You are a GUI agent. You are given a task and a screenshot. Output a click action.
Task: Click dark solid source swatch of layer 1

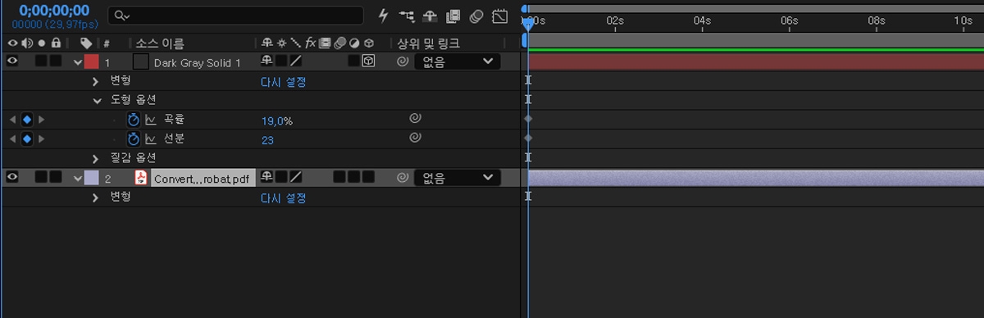(x=141, y=61)
